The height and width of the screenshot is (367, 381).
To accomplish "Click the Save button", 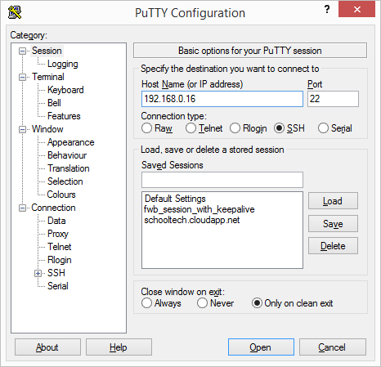I will coord(333,224).
